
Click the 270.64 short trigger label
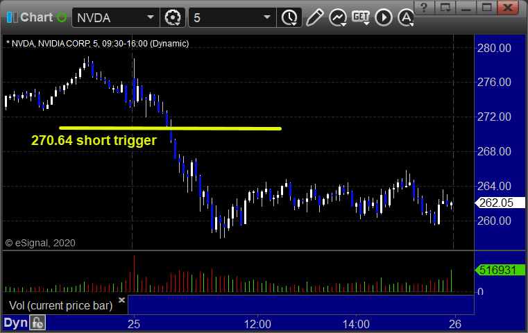point(94,140)
